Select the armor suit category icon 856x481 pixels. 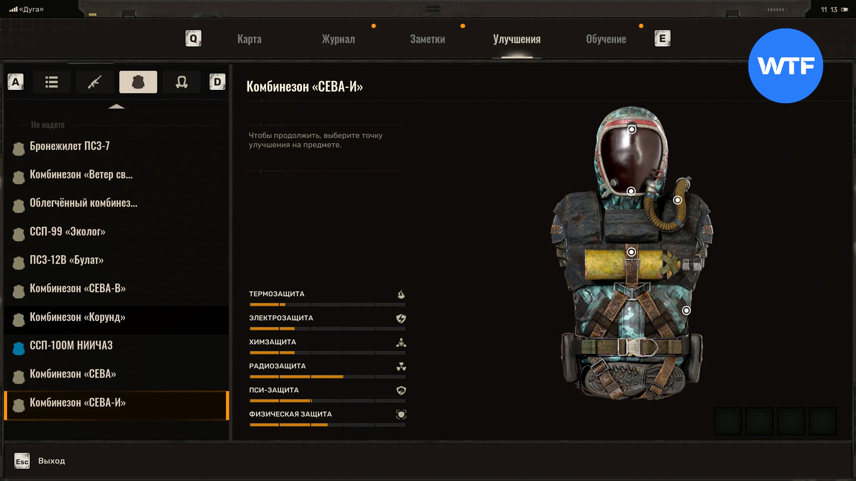(138, 82)
